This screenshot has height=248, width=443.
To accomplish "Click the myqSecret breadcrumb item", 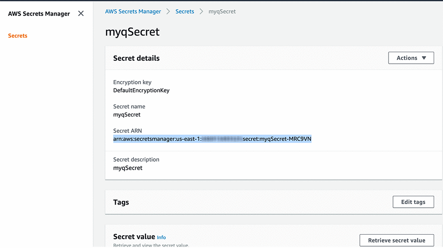I will tap(222, 12).
